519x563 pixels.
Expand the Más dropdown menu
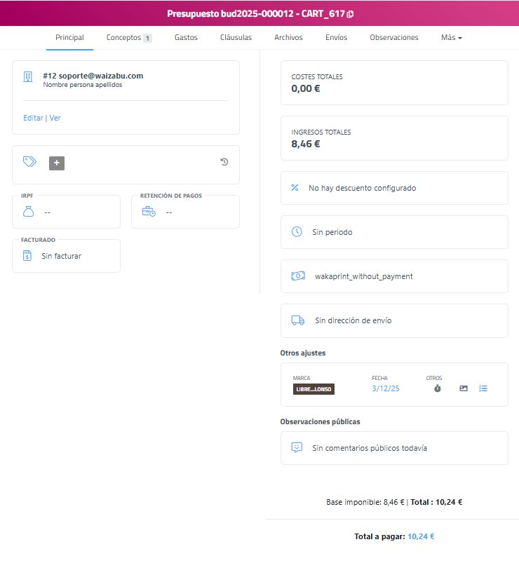click(x=451, y=38)
